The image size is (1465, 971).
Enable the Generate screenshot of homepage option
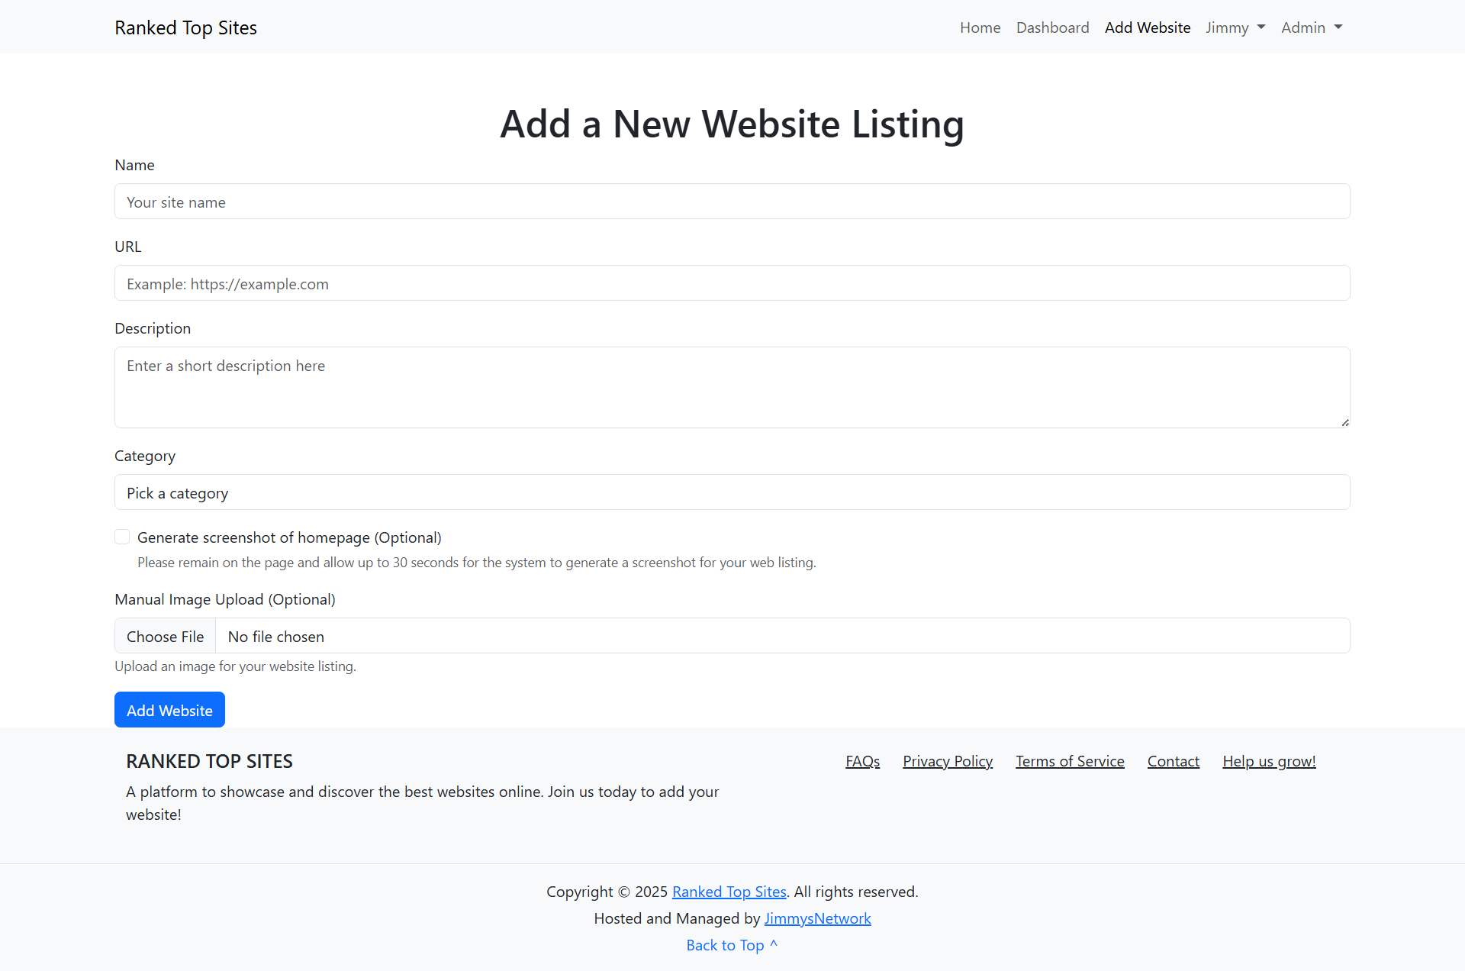tap(122, 537)
